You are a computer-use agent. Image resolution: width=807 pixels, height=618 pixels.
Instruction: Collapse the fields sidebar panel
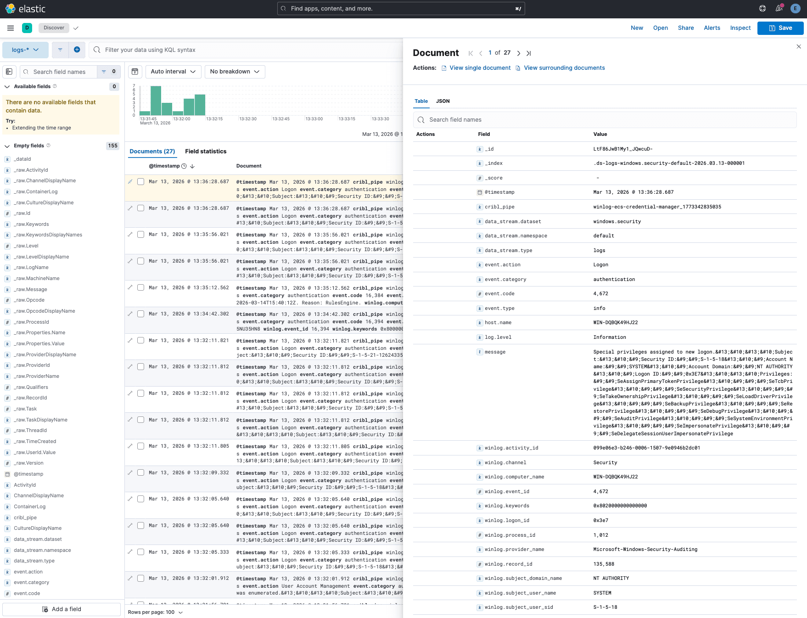9,72
